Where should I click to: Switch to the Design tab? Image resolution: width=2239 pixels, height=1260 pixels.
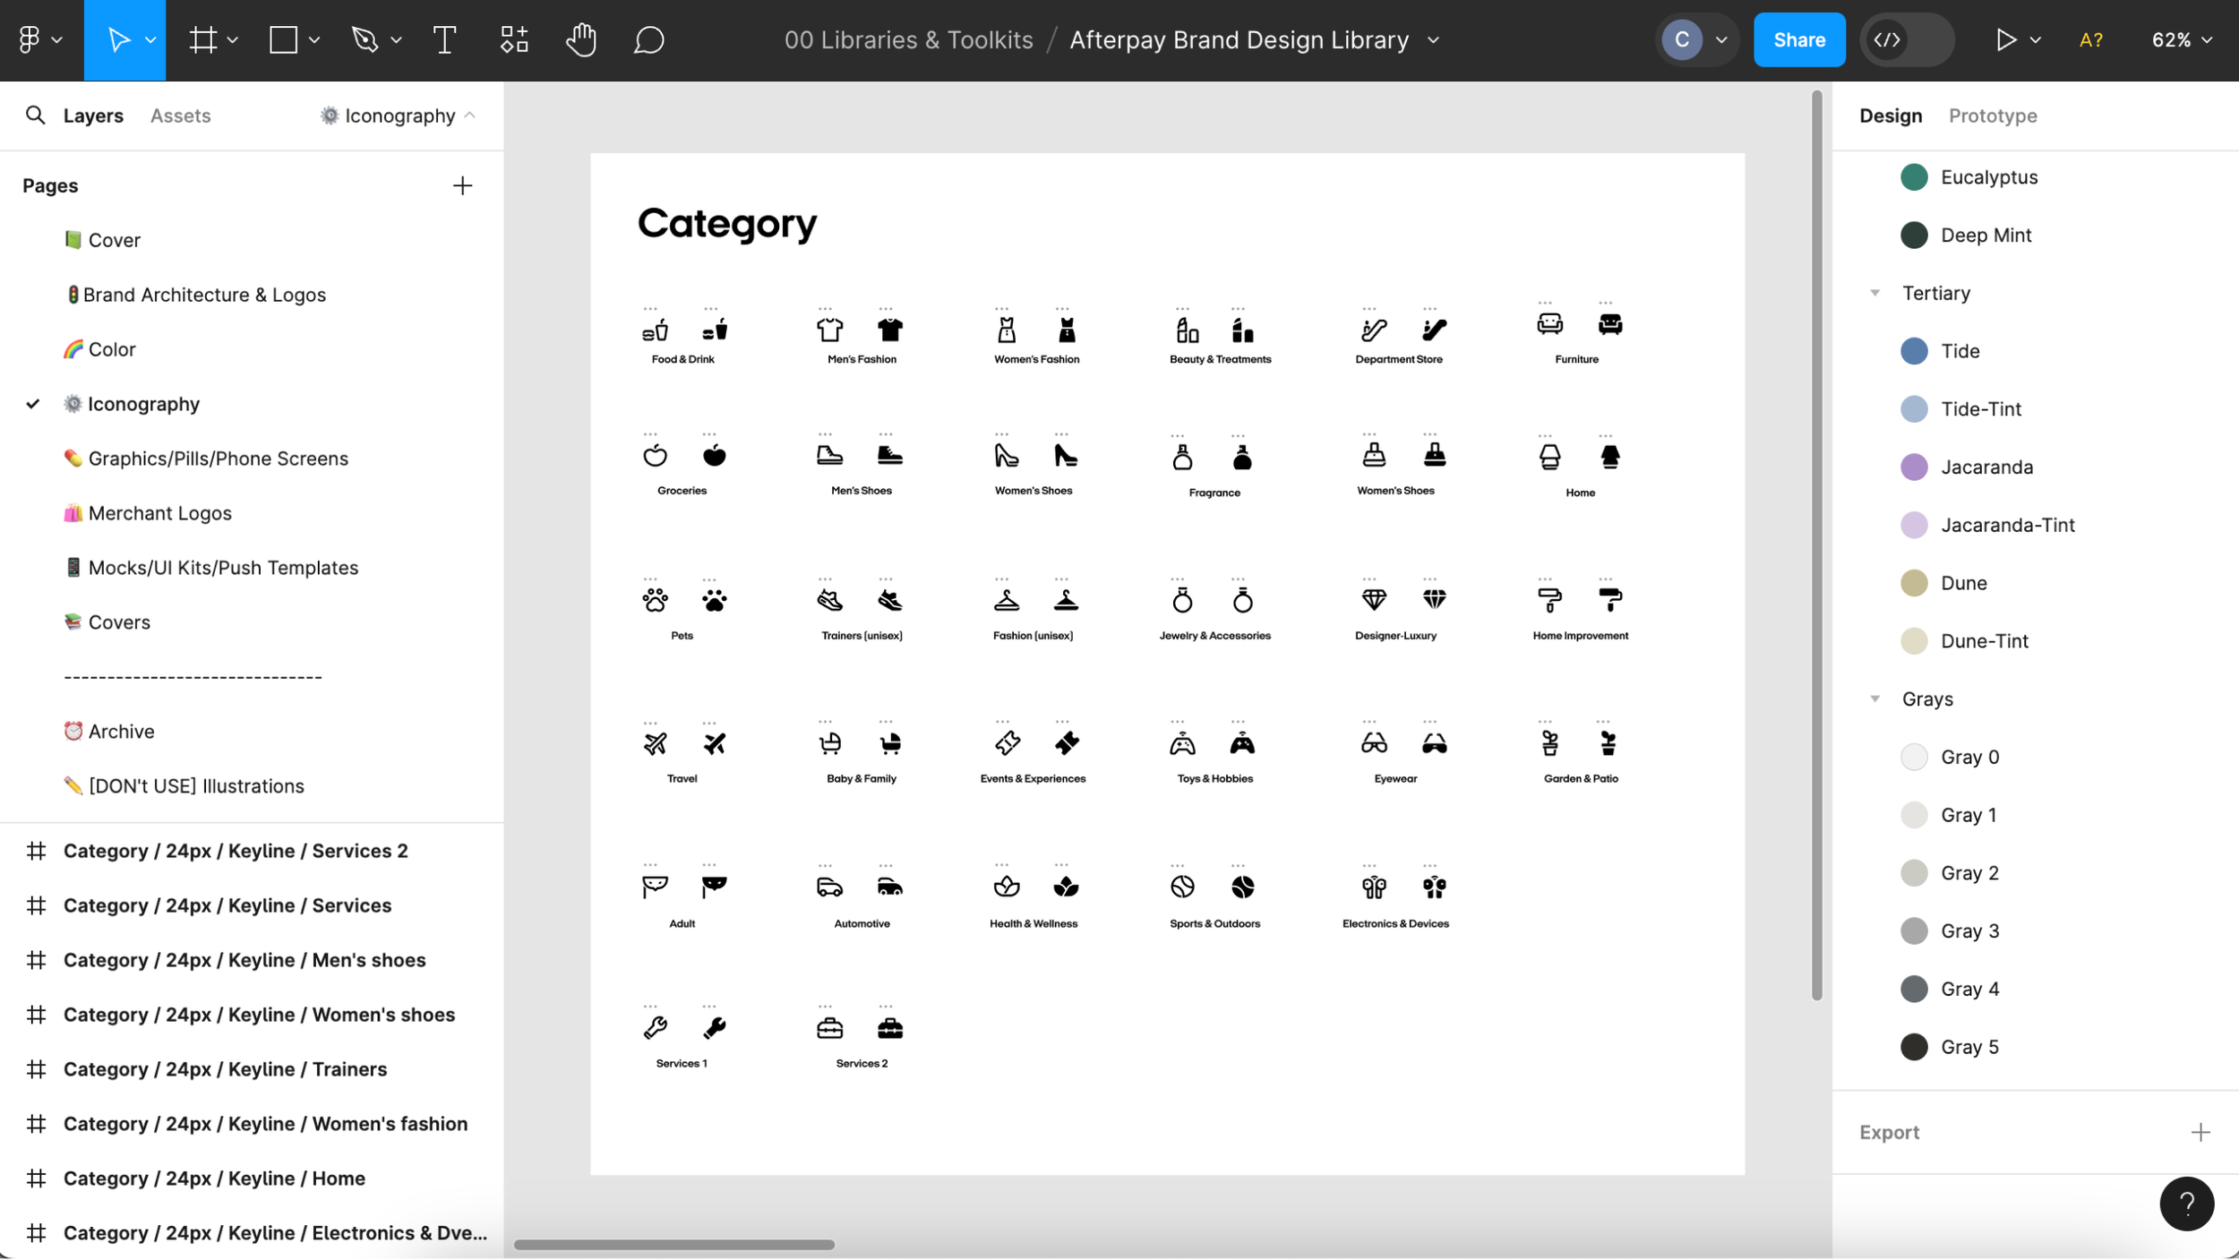point(1890,116)
